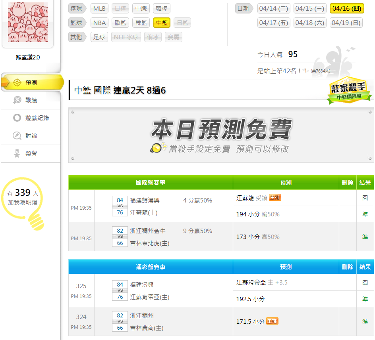Image resolution: width=375 pixels, height=340 pixels.
Task: Click the 榮譽 medal icon
Action: [x=17, y=154]
